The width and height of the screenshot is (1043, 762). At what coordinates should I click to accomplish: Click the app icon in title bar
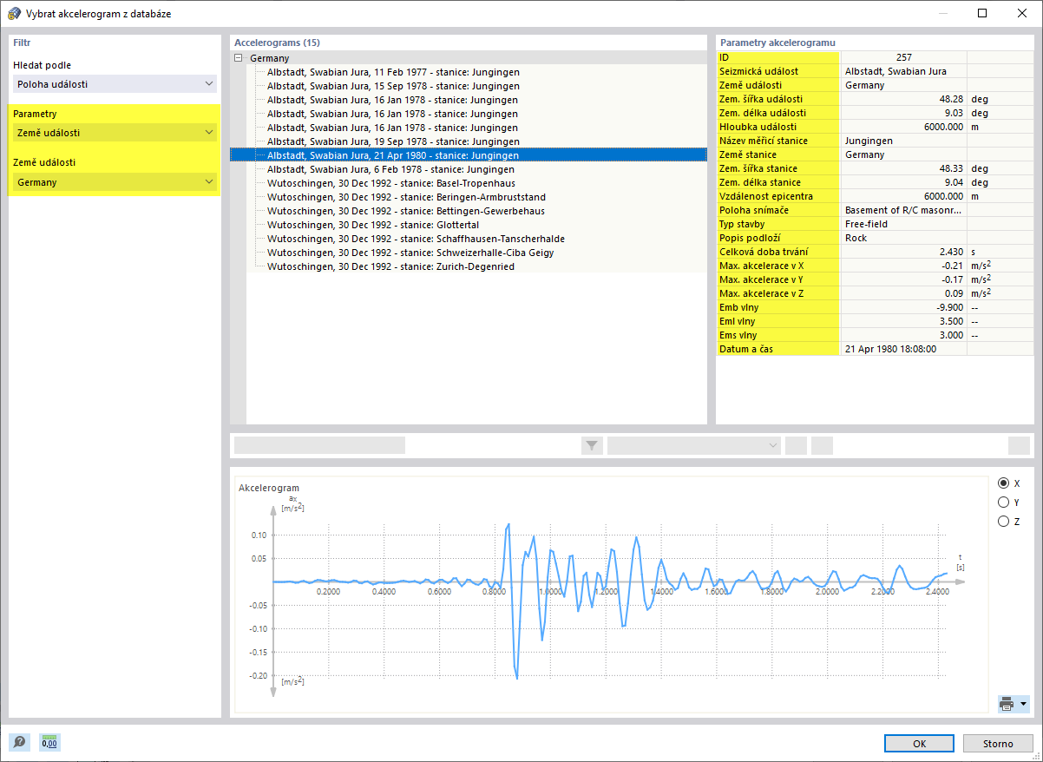tap(13, 13)
